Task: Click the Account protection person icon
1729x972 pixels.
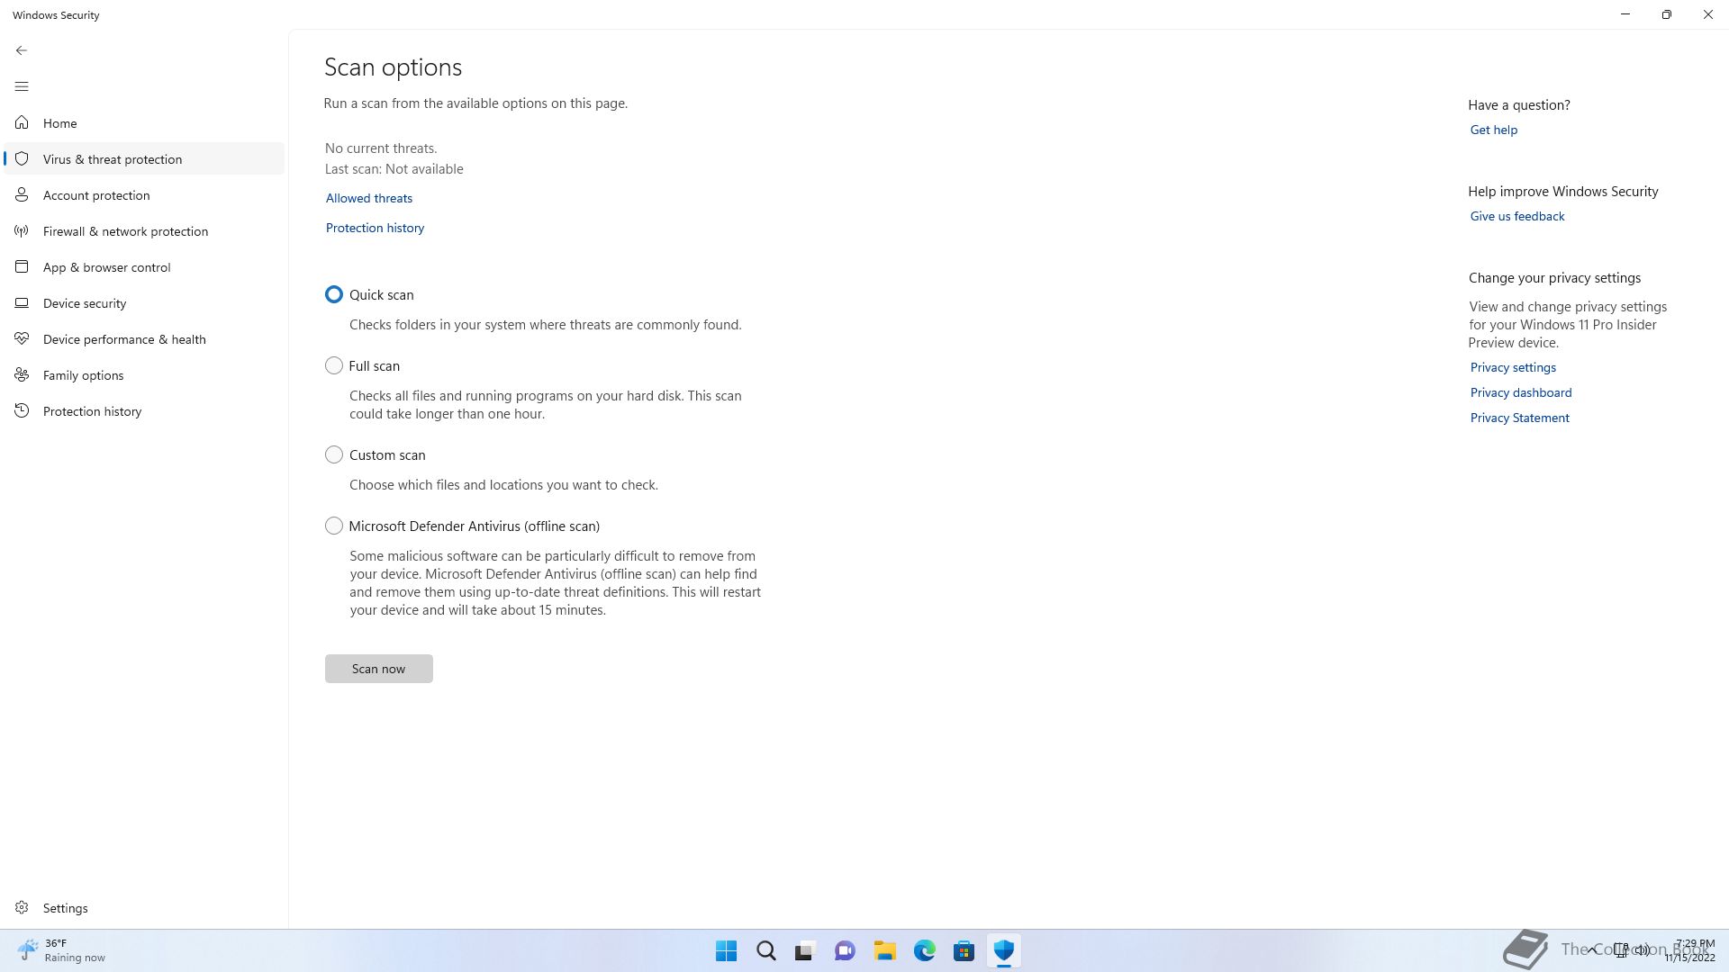Action: pyautogui.click(x=22, y=194)
